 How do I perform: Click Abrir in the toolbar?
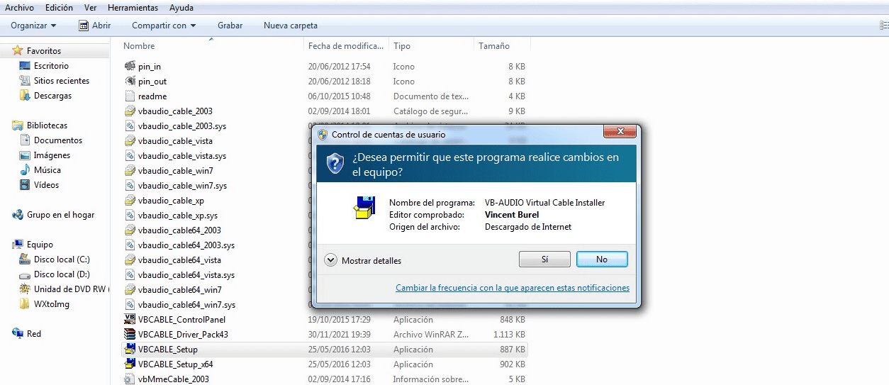94,26
